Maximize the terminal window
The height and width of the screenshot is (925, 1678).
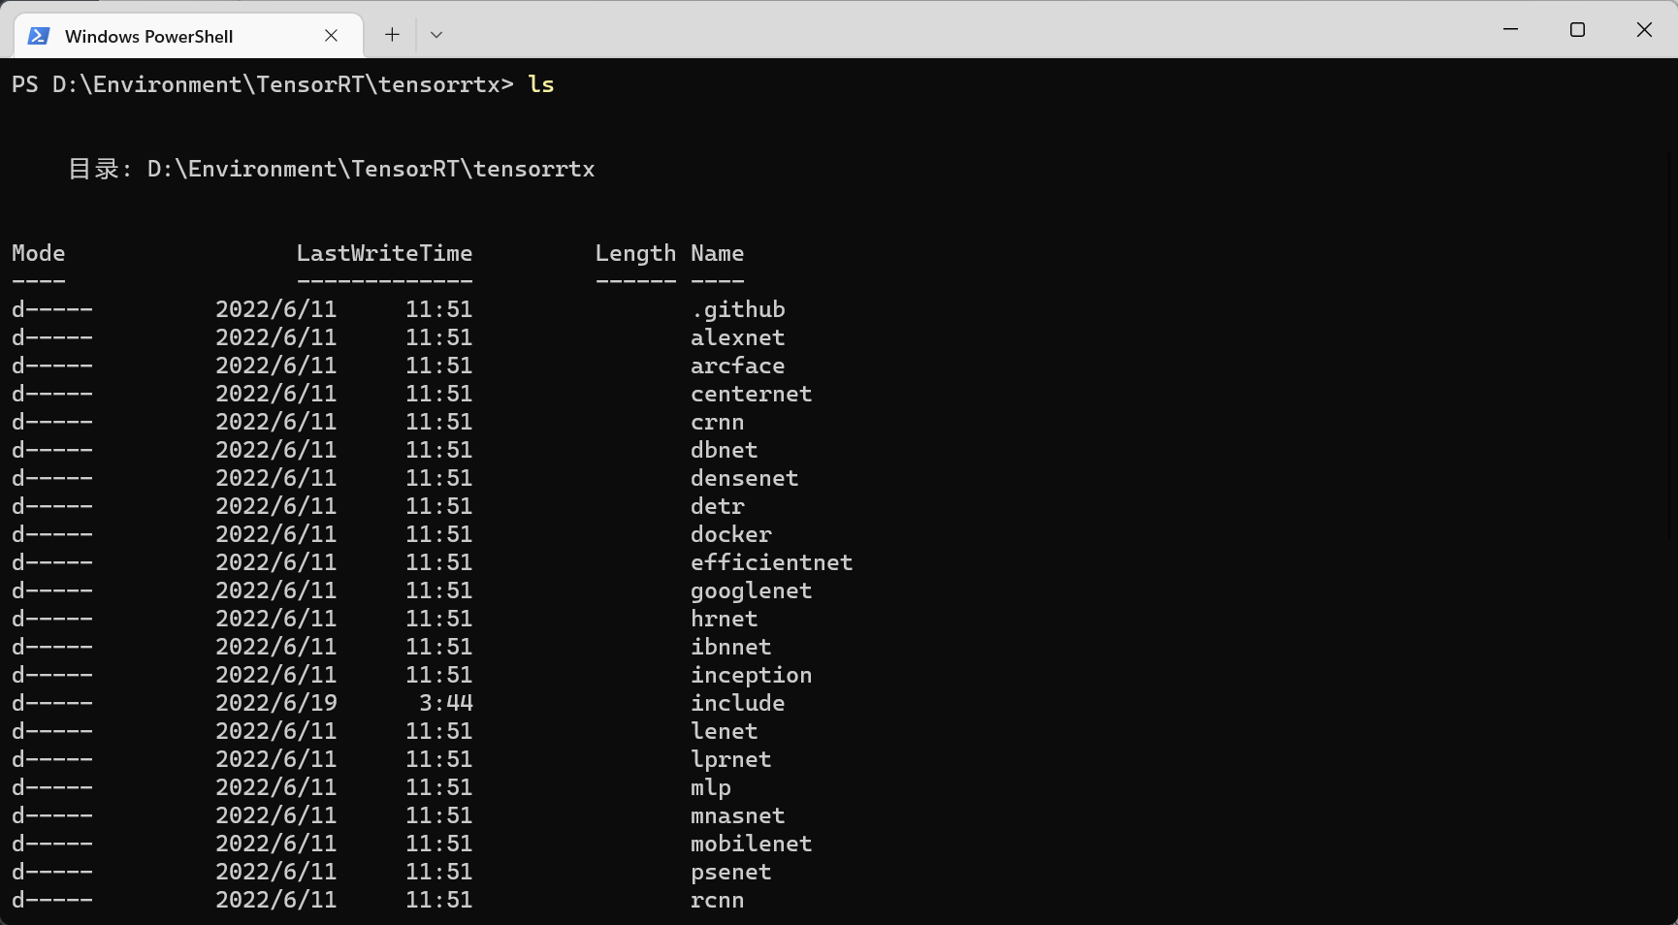[x=1577, y=29]
